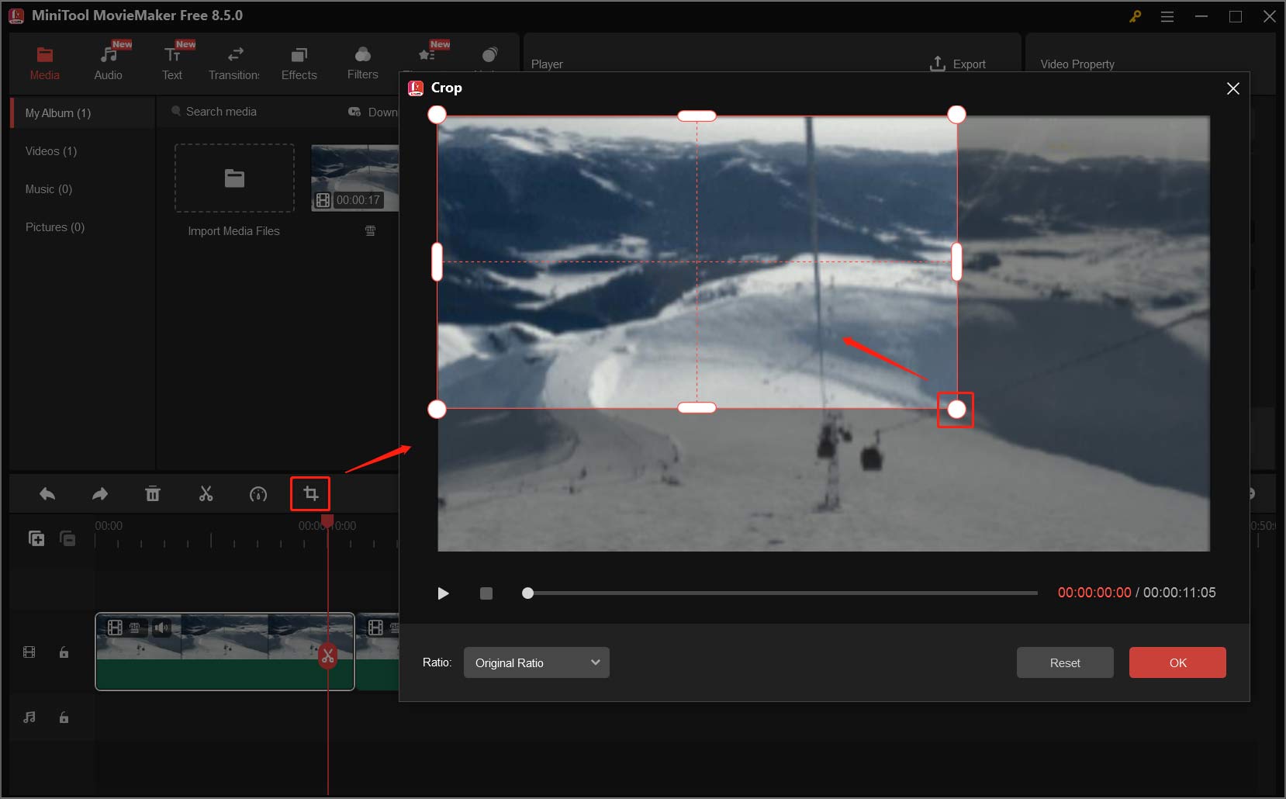This screenshot has height=799, width=1286.
Task: Confirm the crop with the OK button
Action: [x=1177, y=662]
